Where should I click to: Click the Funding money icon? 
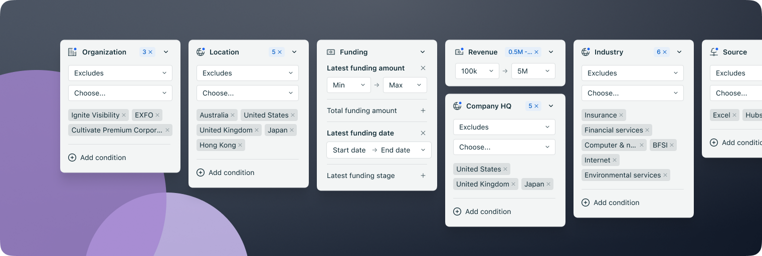[331, 52]
